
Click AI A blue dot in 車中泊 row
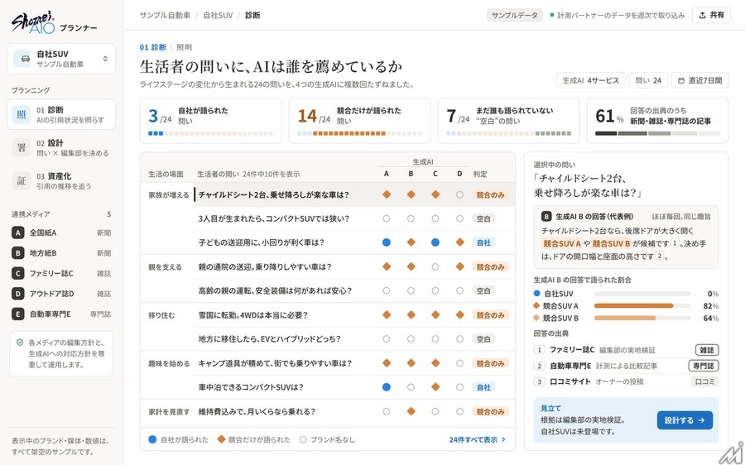pos(387,387)
